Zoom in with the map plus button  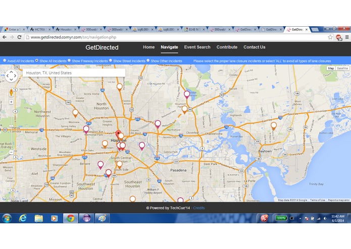[x=11, y=102]
